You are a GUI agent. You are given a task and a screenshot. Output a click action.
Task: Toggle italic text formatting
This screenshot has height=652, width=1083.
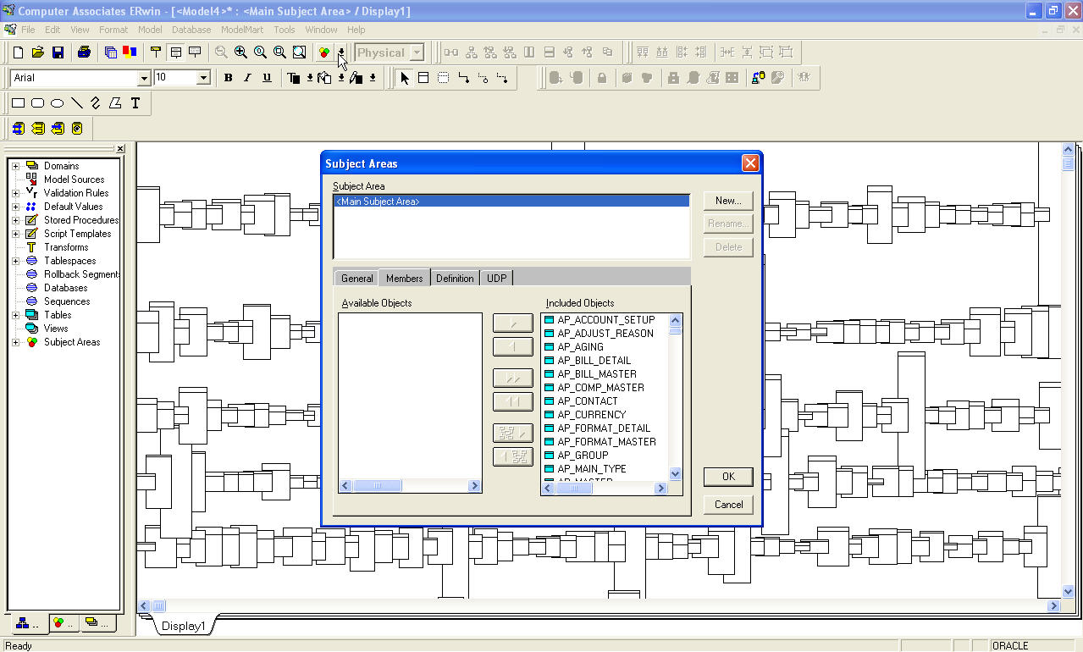click(247, 77)
